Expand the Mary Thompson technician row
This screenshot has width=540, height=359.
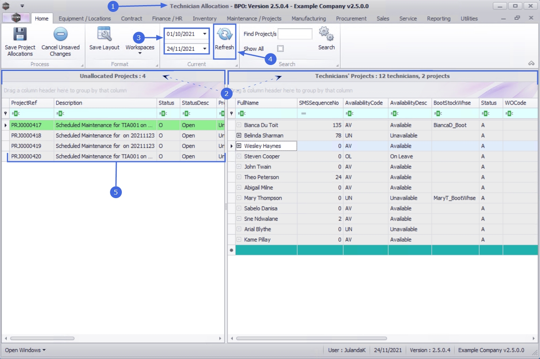click(x=239, y=198)
